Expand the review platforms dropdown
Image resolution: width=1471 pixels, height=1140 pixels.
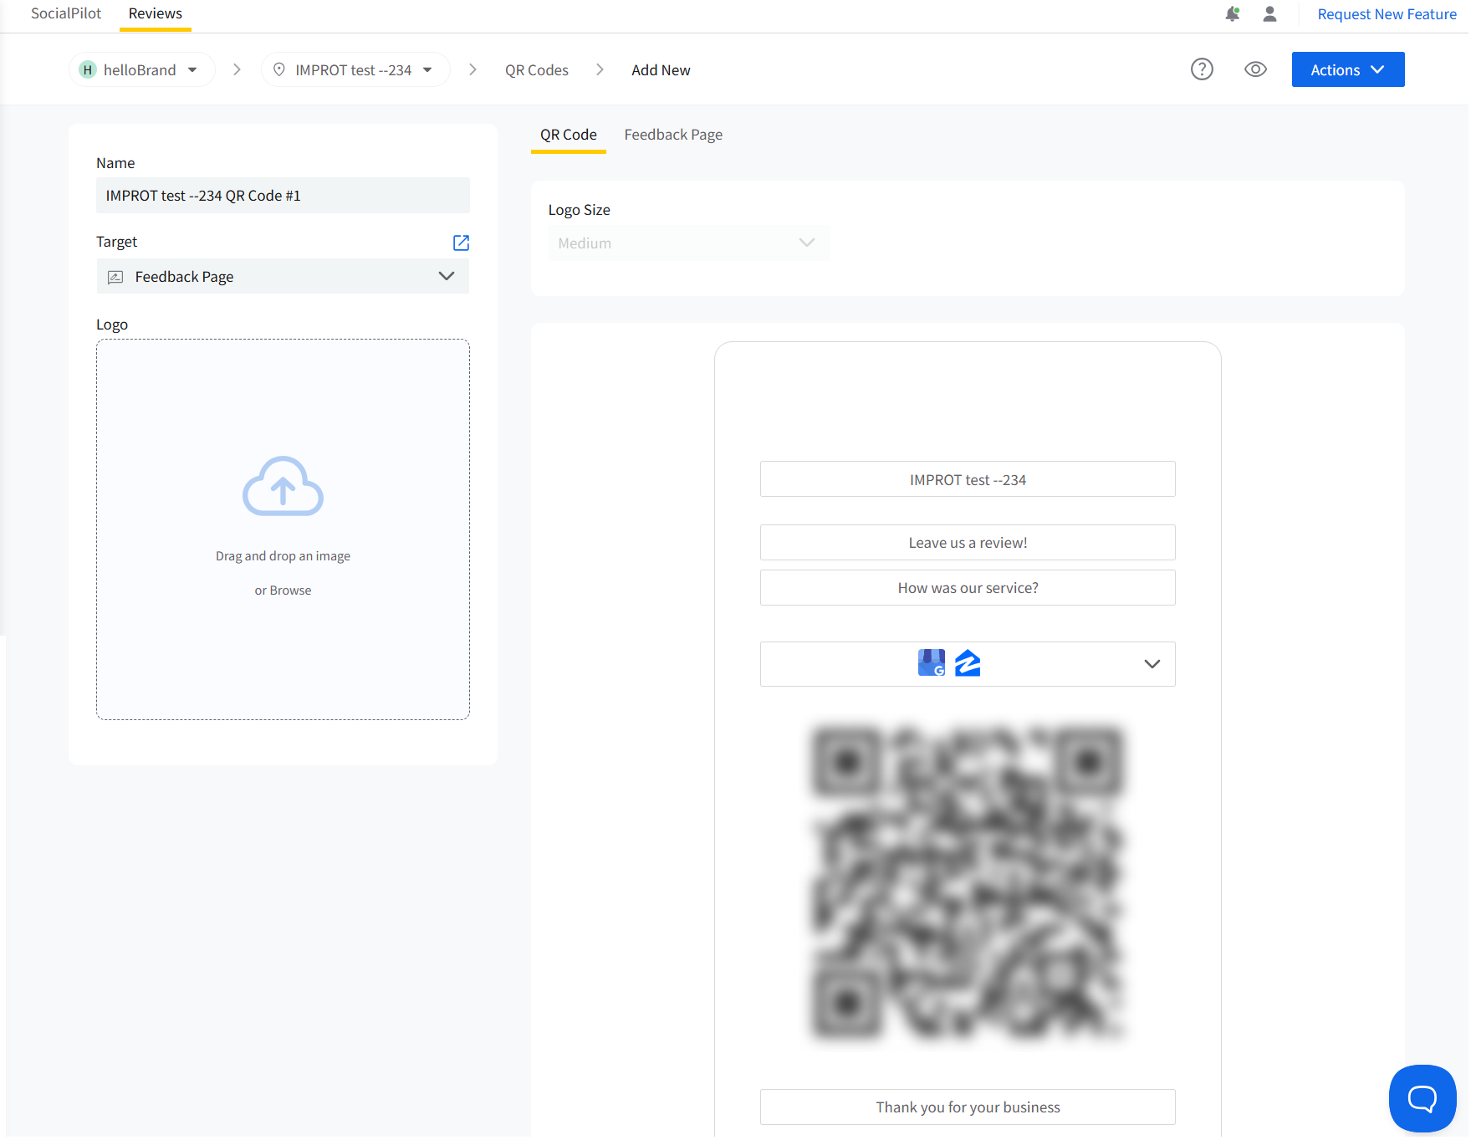(968, 664)
